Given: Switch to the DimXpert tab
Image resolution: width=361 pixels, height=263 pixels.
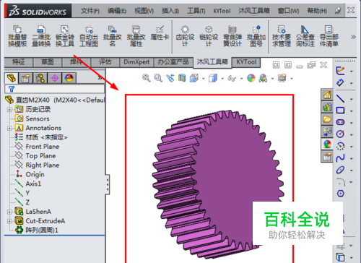Looking at the screenshot, I should (136, 62).
